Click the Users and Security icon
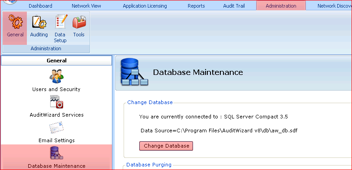This screenshot has width=352, height=170. click(56, 76)
